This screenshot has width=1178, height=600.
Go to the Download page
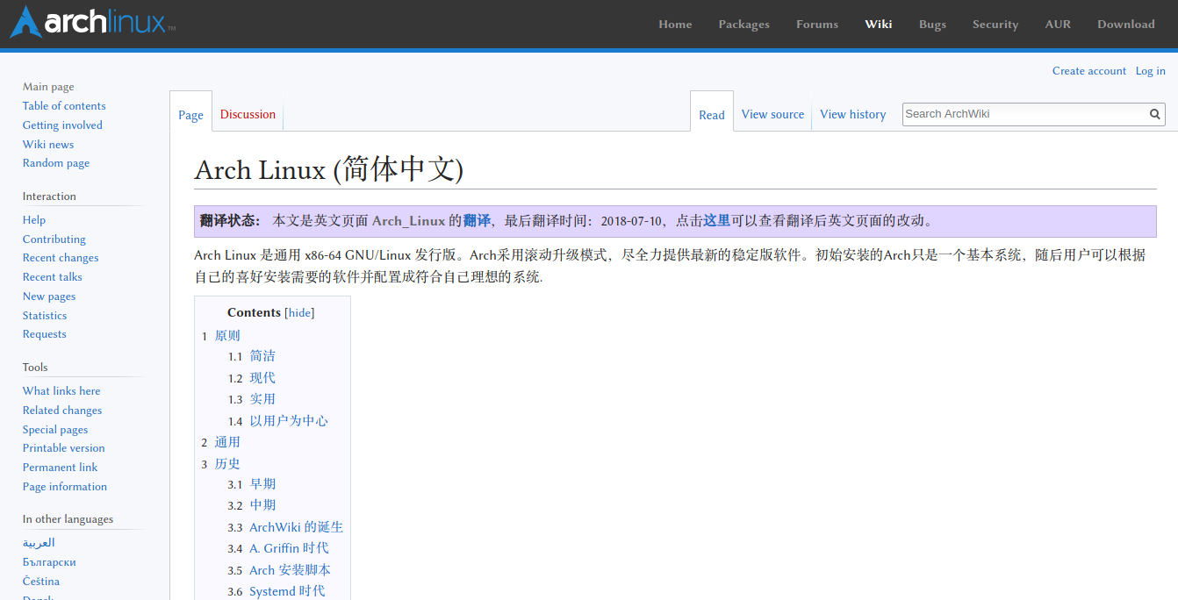(1126, 24)
